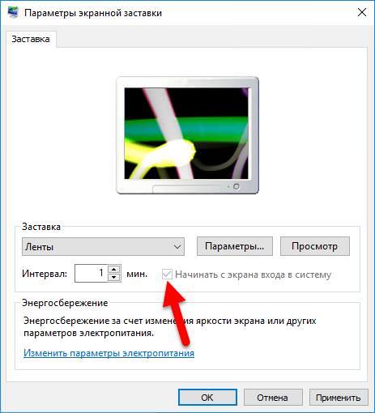Click the power button on preview monitor
The height and width of the screenshot is (413, 375).
236,186
